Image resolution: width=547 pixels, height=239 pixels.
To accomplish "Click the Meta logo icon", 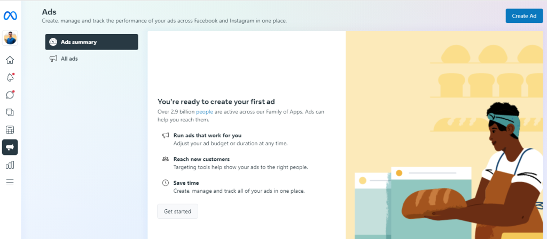I will click(10, 15).
